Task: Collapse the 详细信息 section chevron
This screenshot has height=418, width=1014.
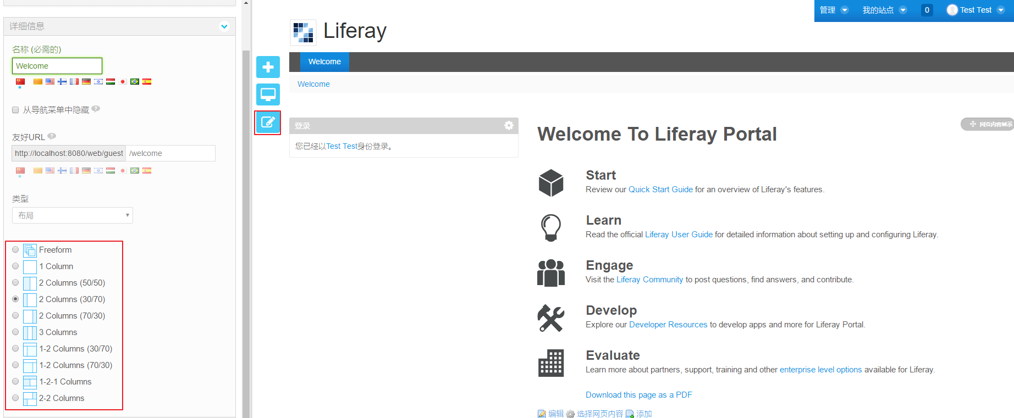Action: pos(224,26)
